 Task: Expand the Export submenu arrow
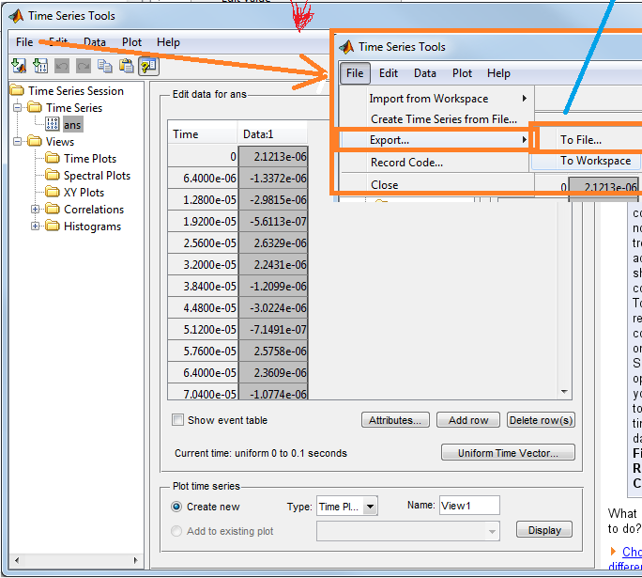pyautogui.click(x=524, y=140)
